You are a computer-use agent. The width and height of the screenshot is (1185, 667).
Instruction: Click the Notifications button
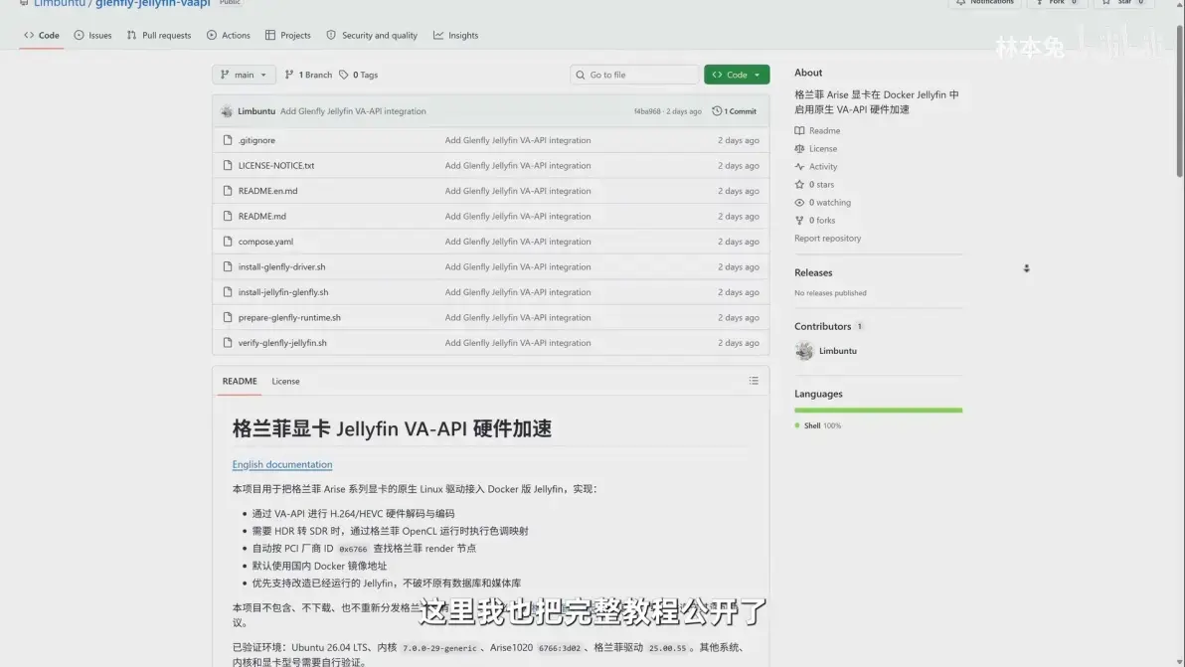click(x=985, y=3)
